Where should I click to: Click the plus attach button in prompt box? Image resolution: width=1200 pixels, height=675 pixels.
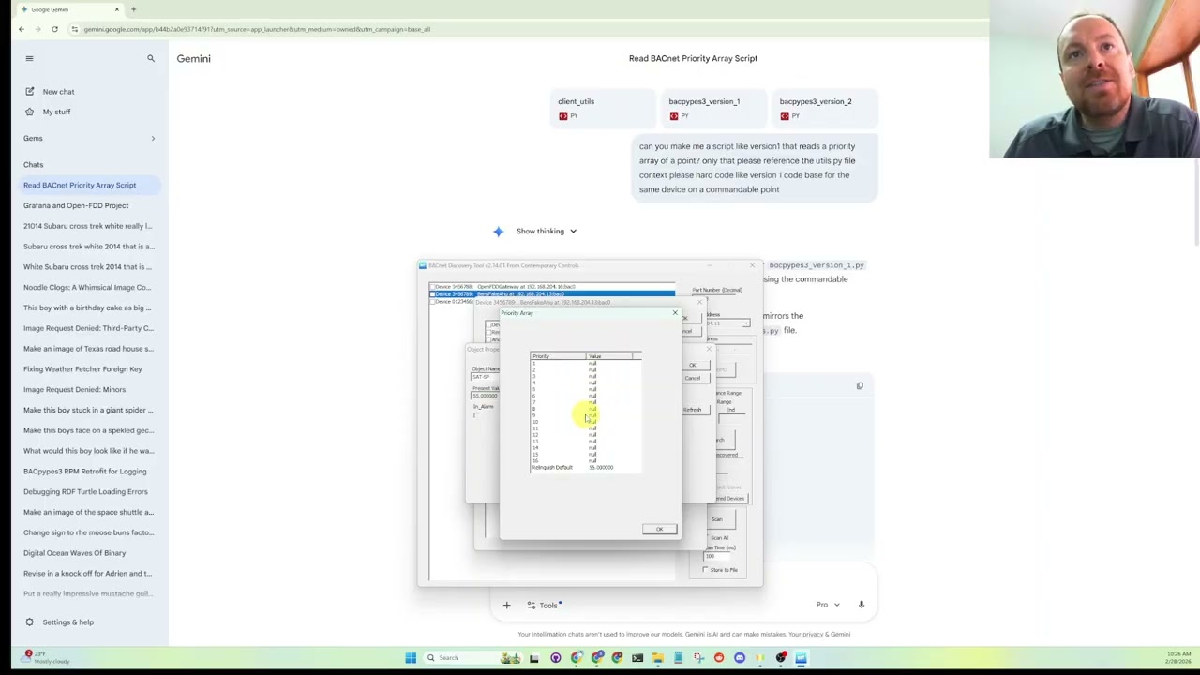(x=506, y=605)
